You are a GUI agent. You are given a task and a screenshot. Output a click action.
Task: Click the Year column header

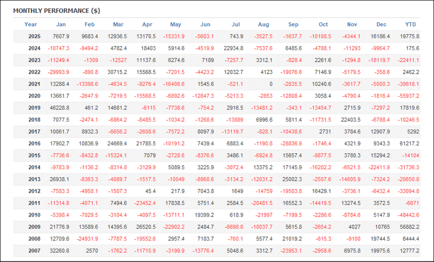pos(30,25)
